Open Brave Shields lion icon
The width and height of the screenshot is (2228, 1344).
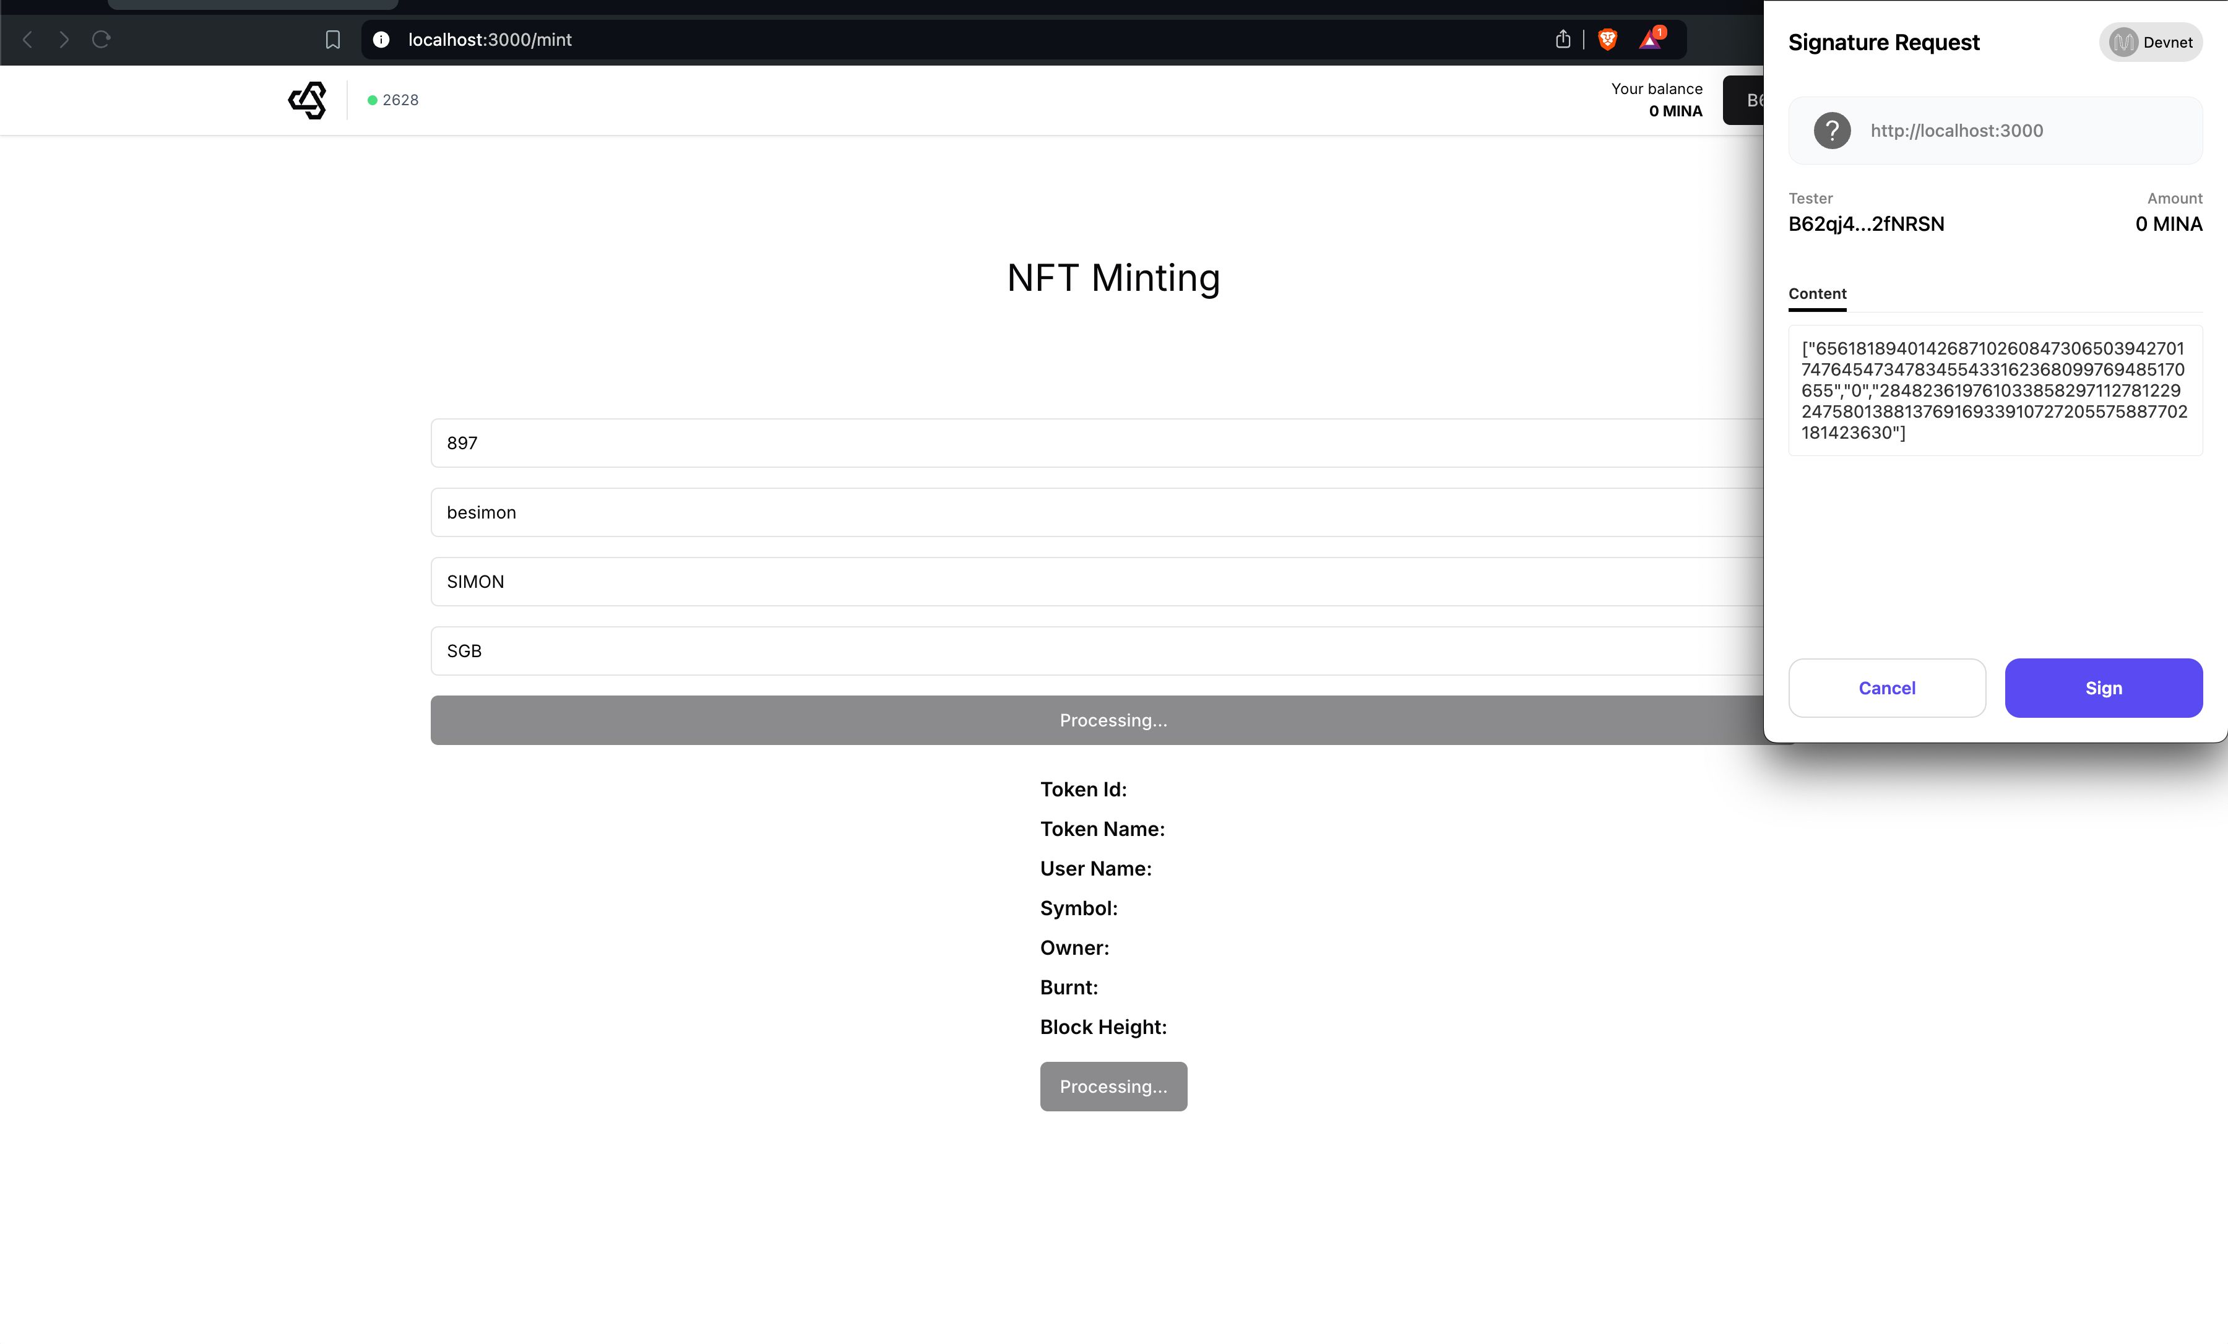pos(1607,40)
